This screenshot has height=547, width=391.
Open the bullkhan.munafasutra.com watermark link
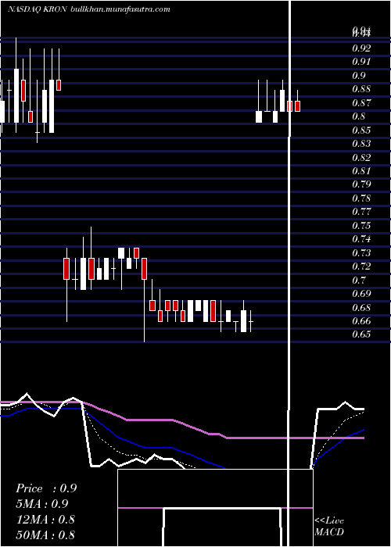[120, 9]
